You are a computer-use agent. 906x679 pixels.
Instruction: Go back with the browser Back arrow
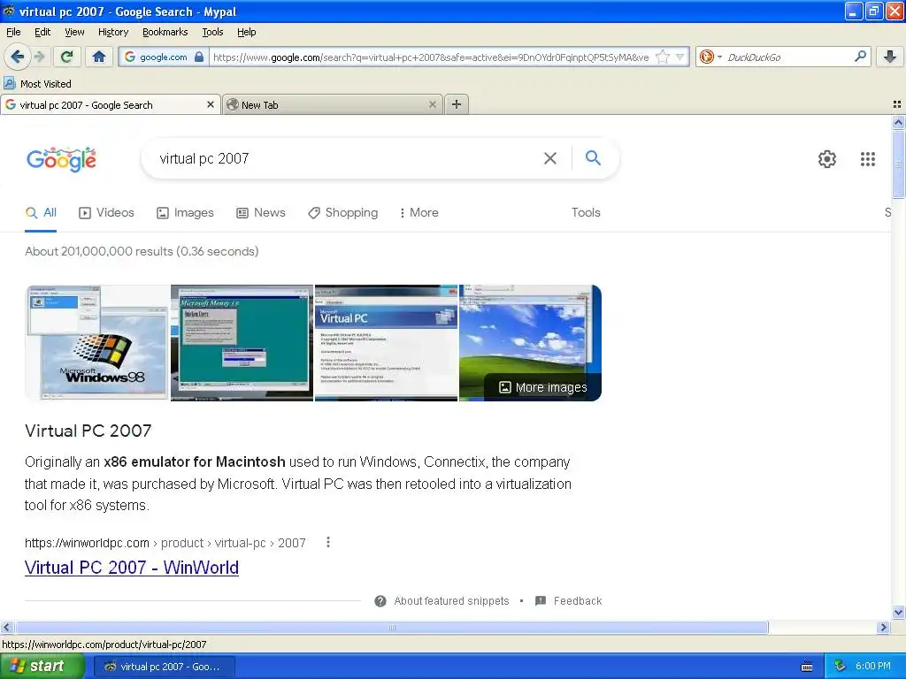click(18, 57)
